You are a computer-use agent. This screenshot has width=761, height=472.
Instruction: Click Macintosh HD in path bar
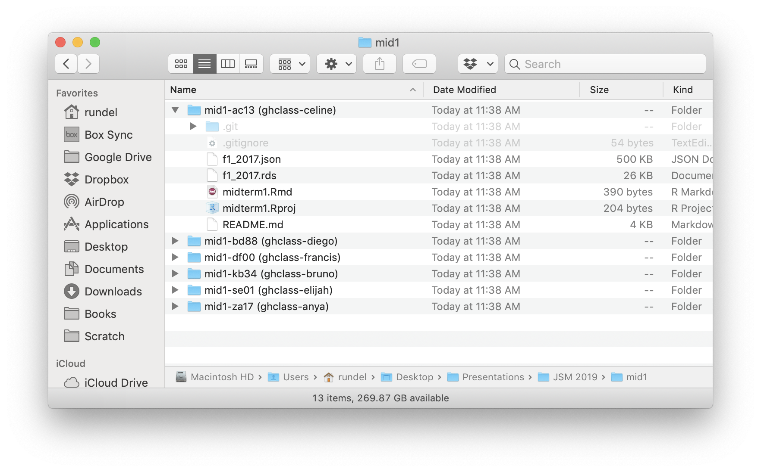point(215,377)
